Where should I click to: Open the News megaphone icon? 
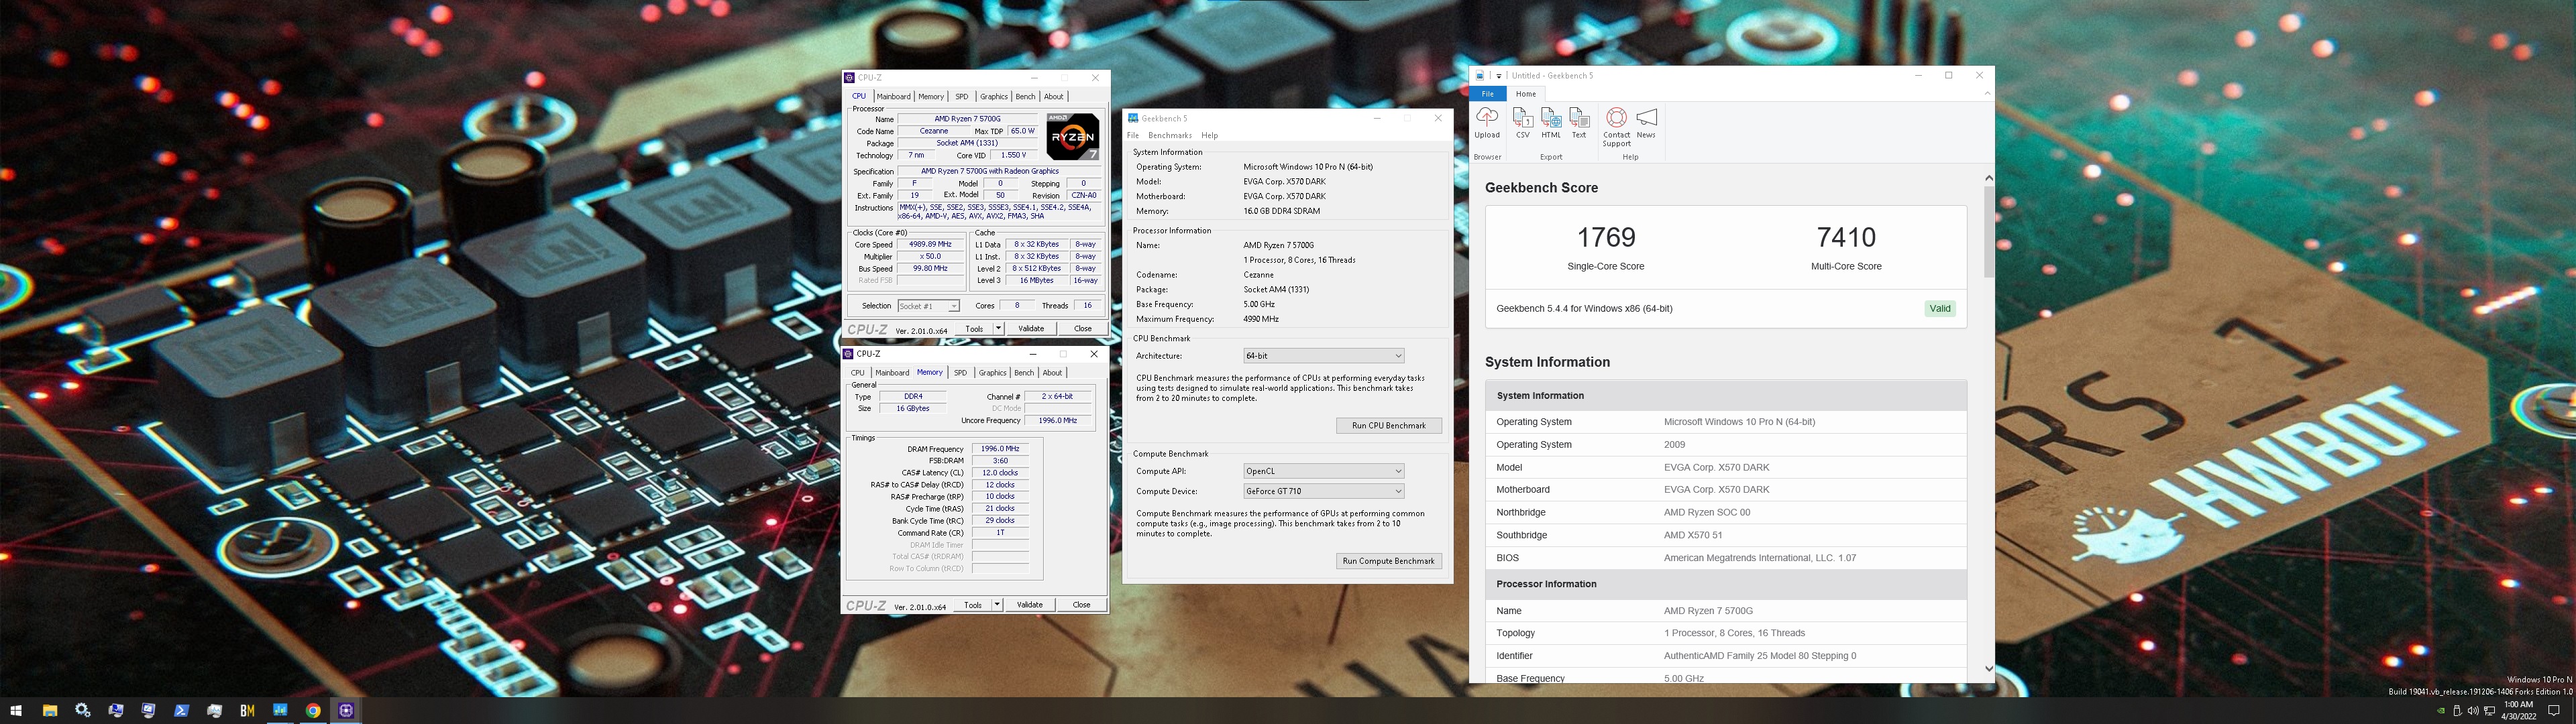(1646, 118)
